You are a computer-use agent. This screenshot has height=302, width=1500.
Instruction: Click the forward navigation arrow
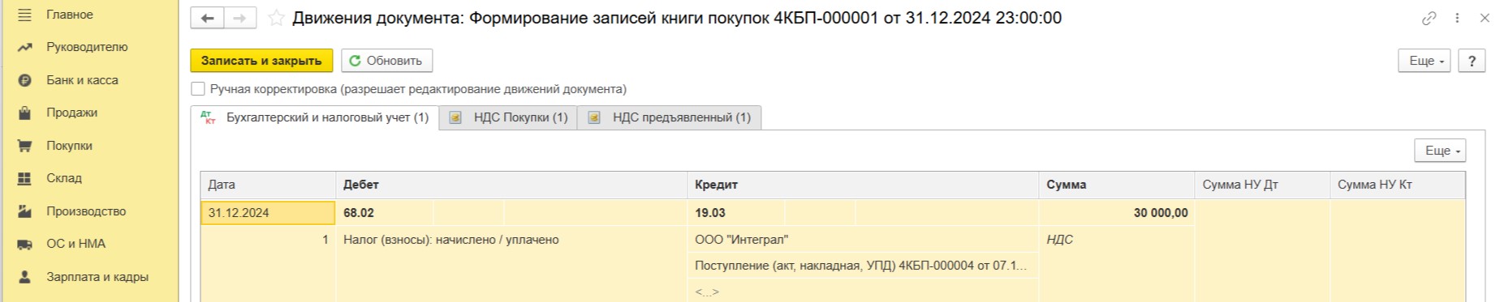(x=240, y=18)
